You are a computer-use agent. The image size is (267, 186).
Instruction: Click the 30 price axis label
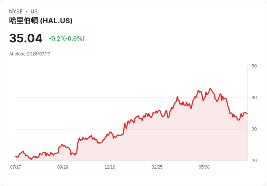pyautogui.click(x=254, y=129)
